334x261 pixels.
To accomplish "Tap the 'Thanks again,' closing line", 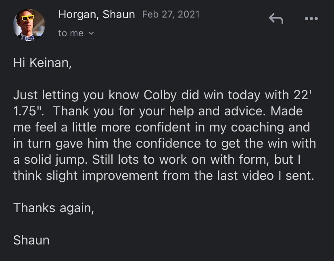I will click(54, 208).
